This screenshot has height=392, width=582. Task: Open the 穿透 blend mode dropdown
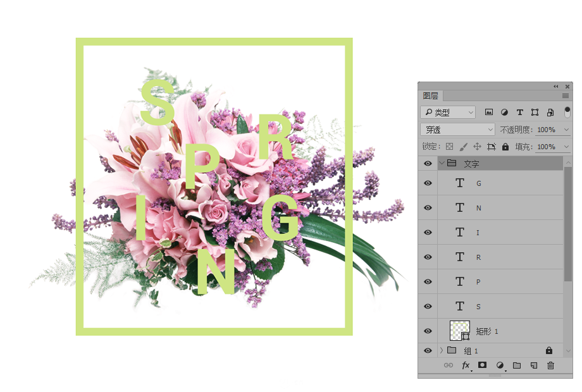pyautogui.click(x=457, y=130)
